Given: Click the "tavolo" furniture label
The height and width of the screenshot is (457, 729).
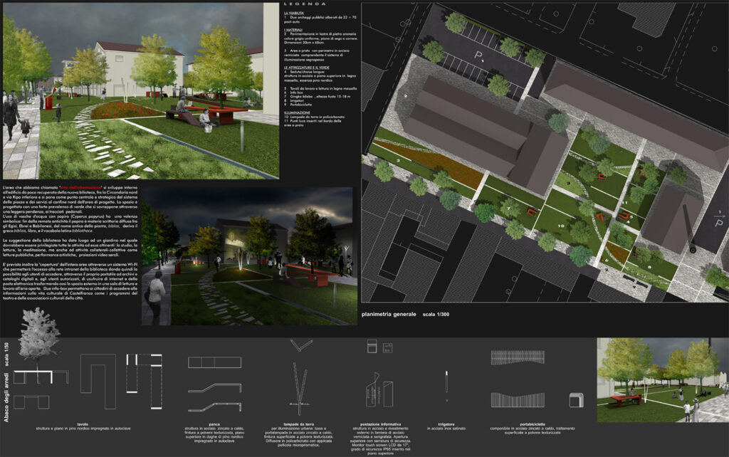Looking at the screenshot, I should pos(83,424).
